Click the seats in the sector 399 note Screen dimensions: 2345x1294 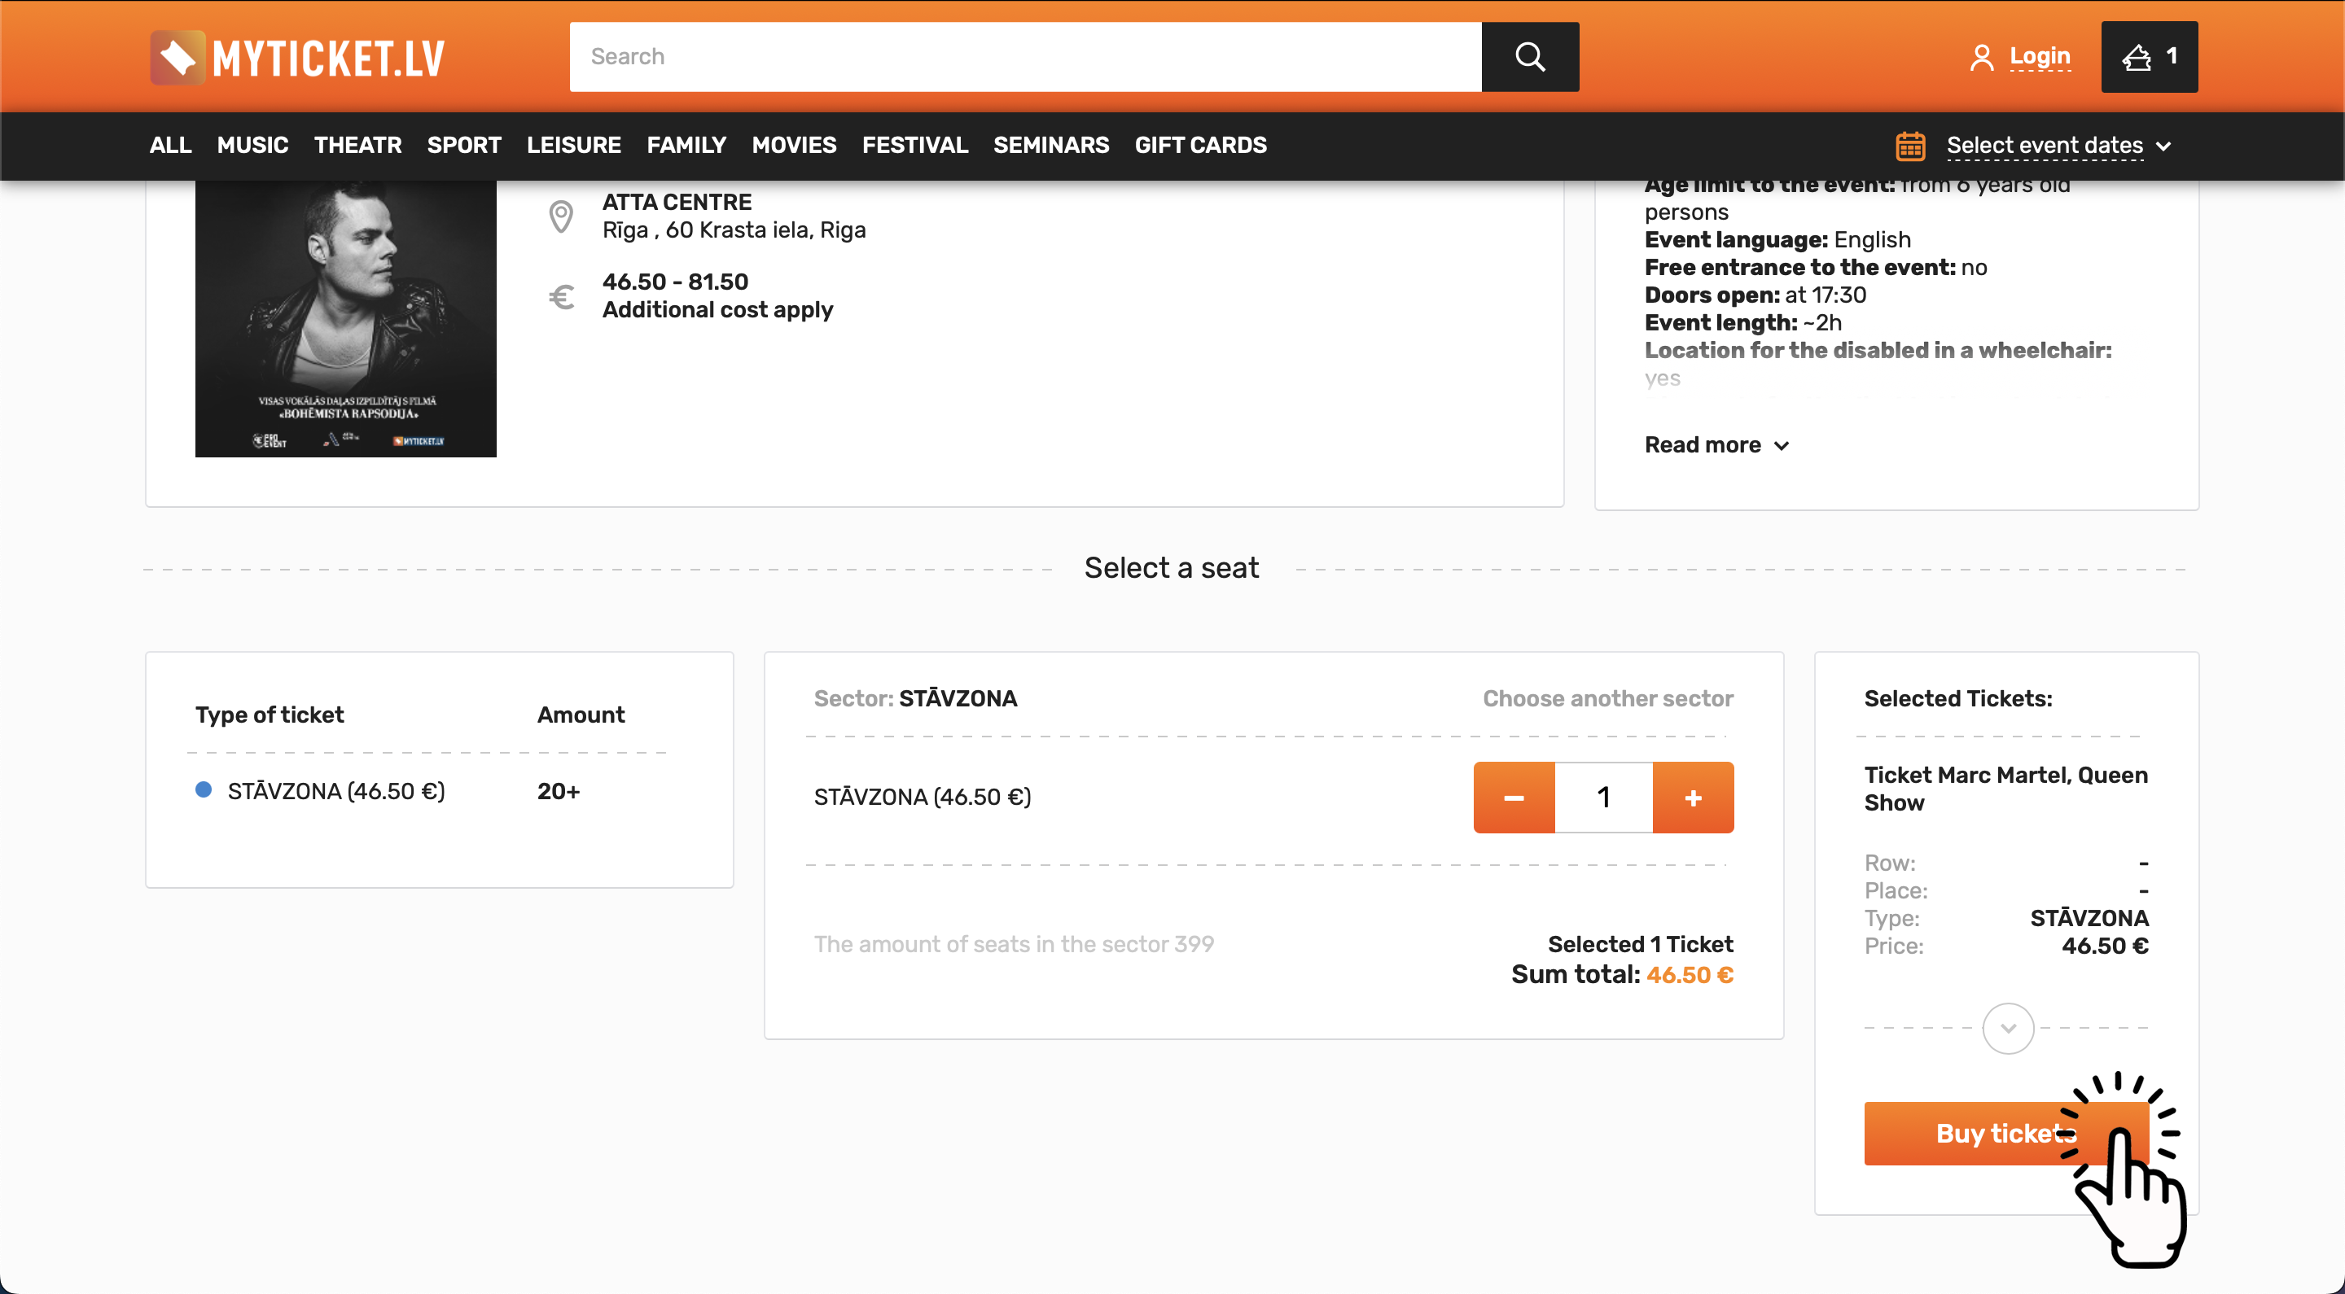(1013, 944)
